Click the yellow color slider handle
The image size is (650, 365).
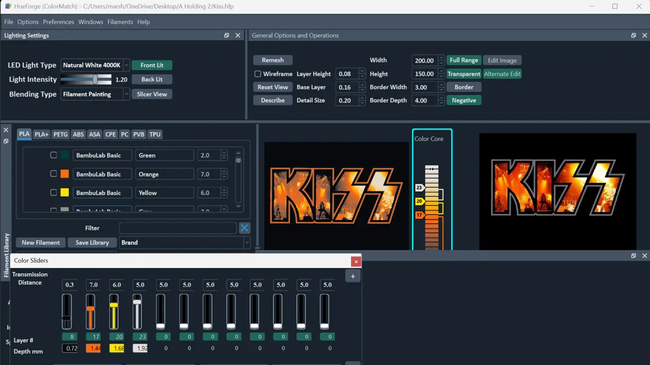point(114,305)
